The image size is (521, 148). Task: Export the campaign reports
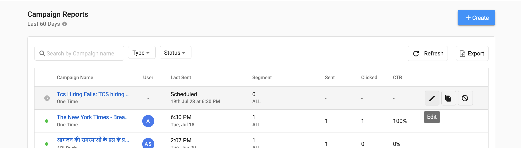point(472,53)
